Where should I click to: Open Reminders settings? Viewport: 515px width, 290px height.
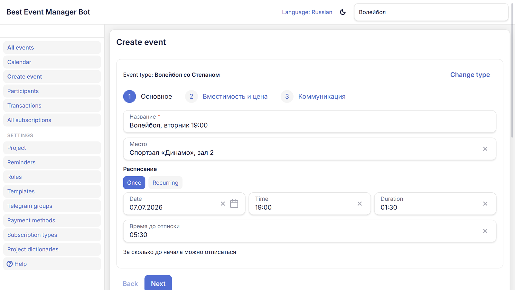pyautogui.click(x=52, y=162)
